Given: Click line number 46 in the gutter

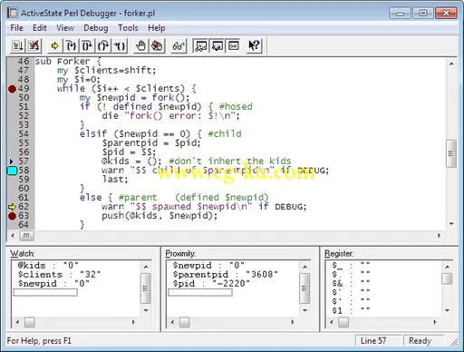Looking at the screenshot, I should tap(24, 62).
